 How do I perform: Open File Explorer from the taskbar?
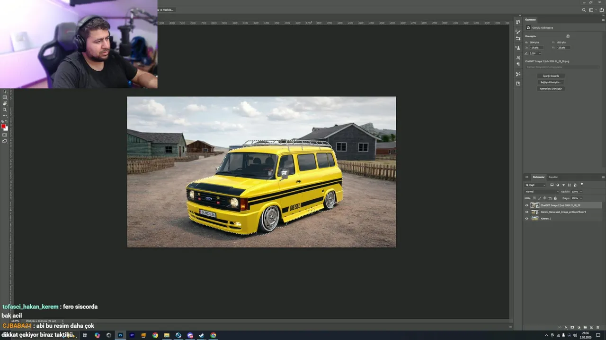click(x=167, y=335)
